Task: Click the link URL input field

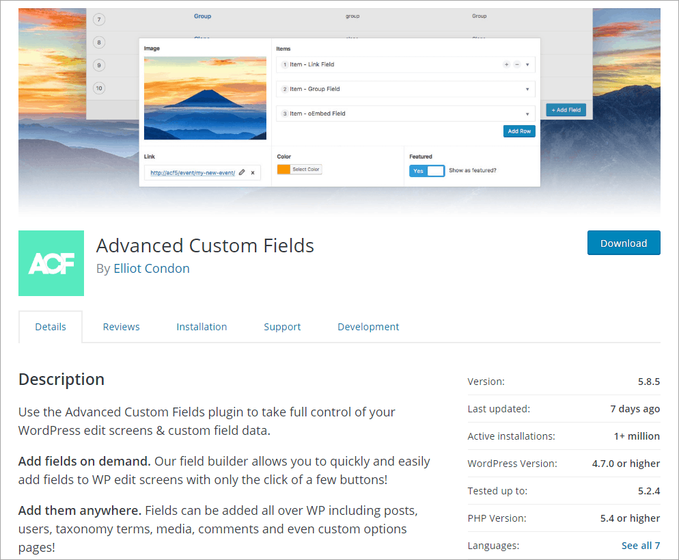Action: [192, 172]
